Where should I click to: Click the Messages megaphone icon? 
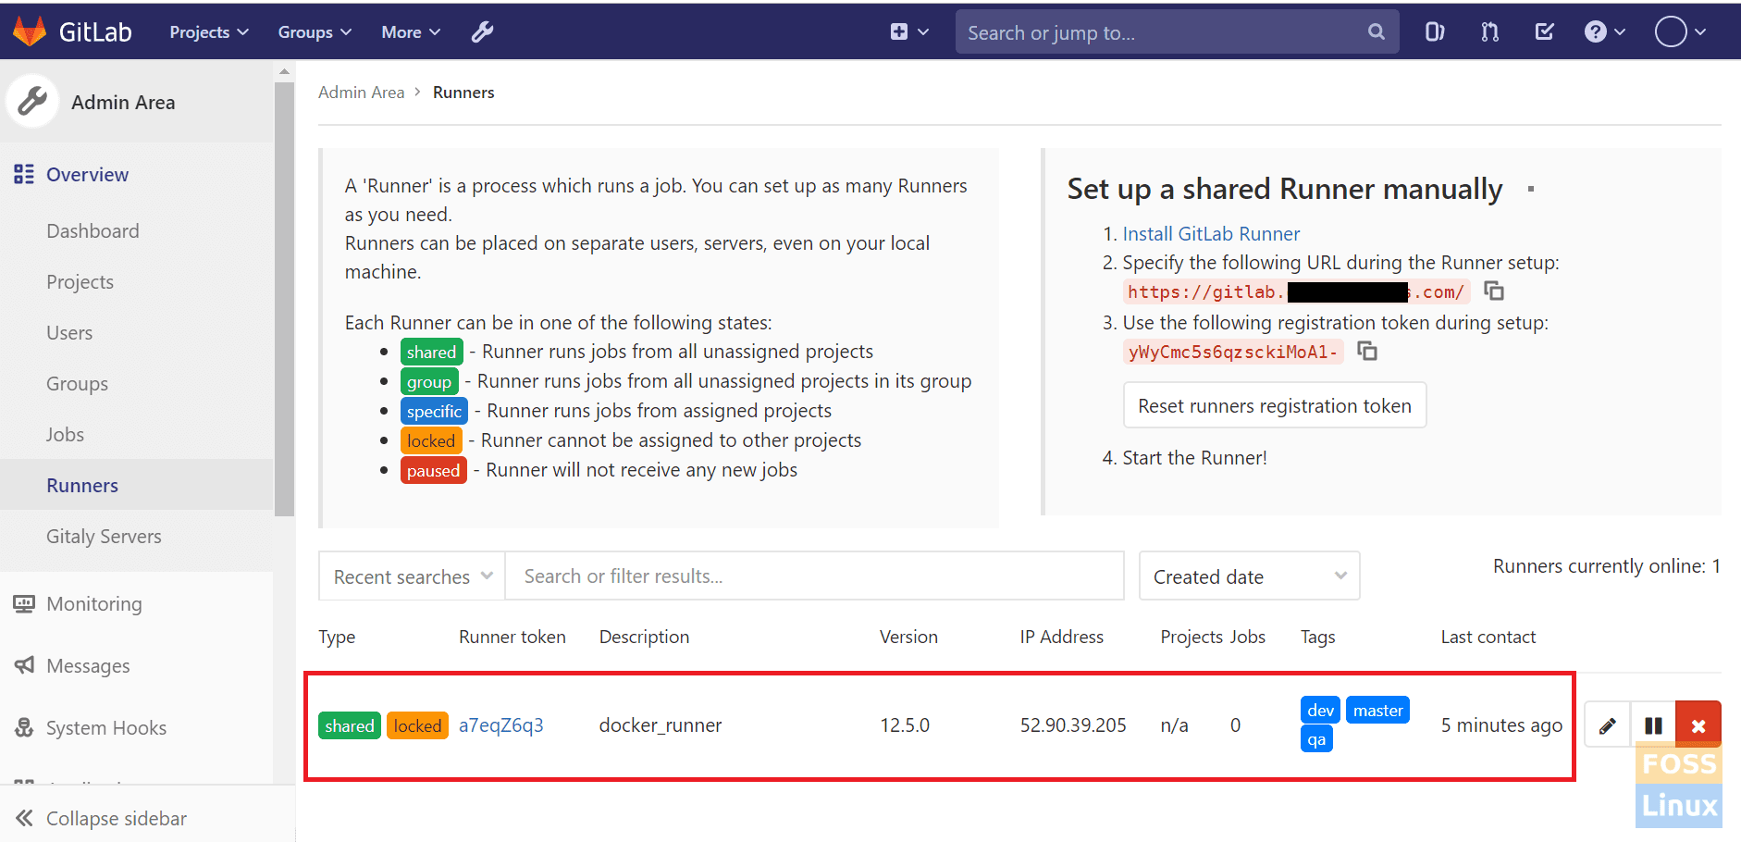pyautogui.click(x=24, y=665)
